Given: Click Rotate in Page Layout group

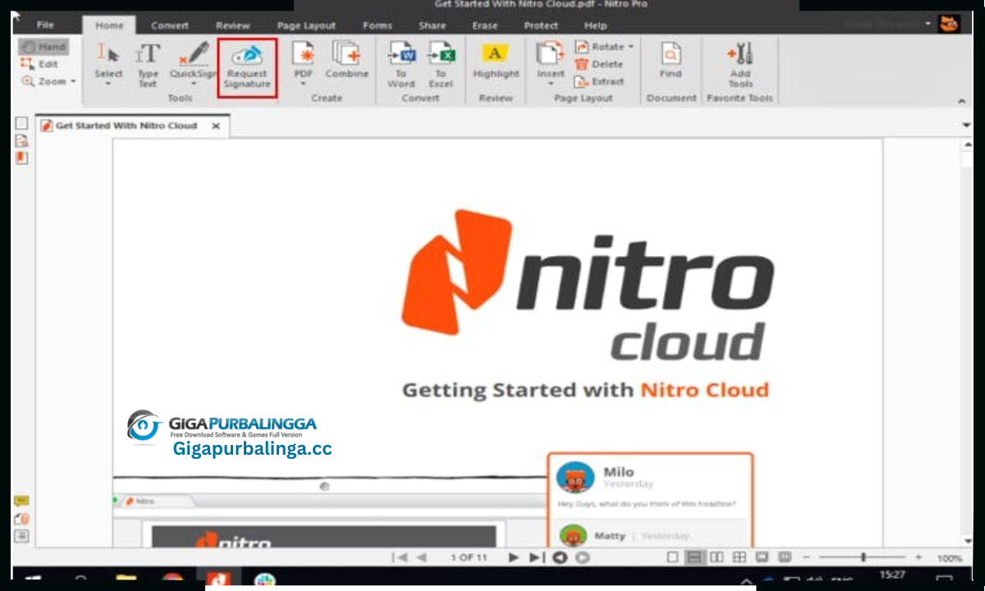Looking at the screenshot, I should point(599,47).
